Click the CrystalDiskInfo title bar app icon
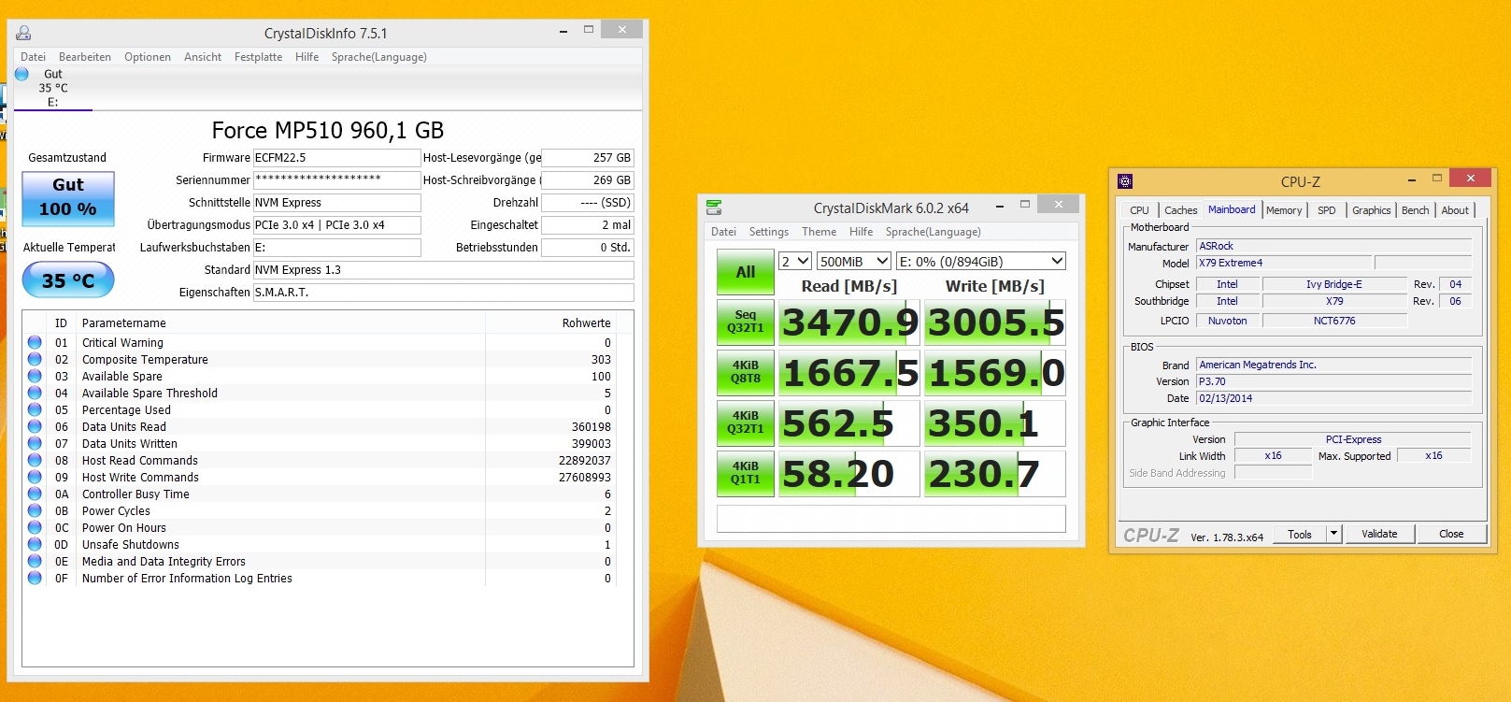This screenshot has height=702, width=1511. (x=23, y=33)
